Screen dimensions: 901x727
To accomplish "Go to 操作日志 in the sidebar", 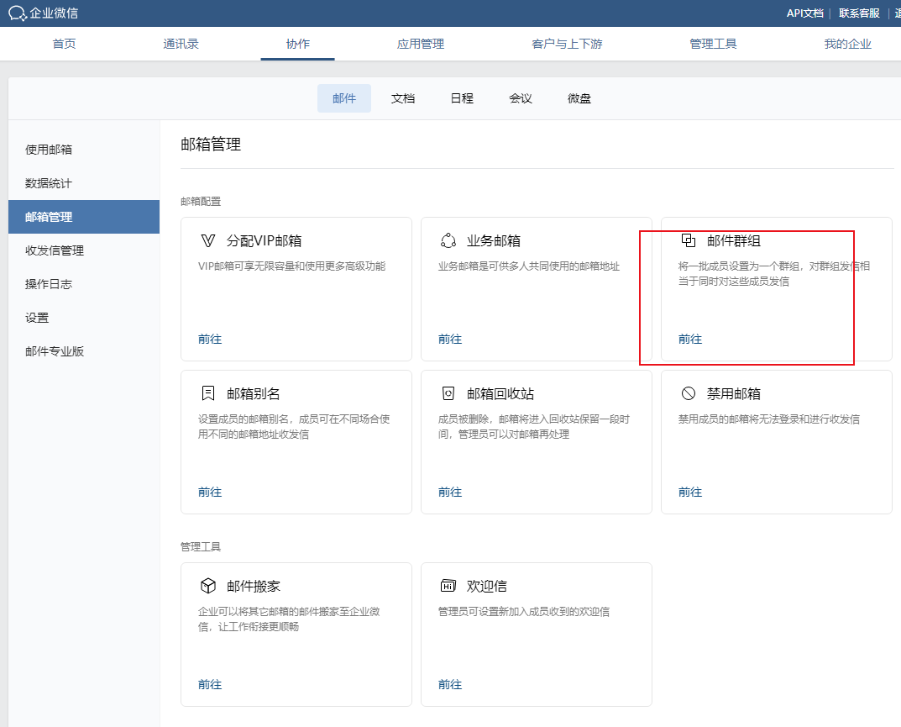I will [49, 284].
